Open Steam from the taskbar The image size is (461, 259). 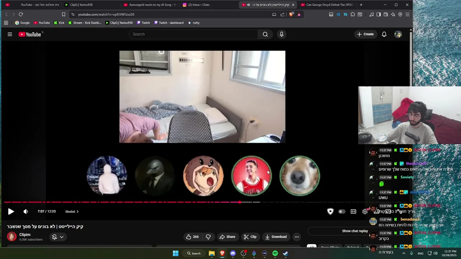tap(285, 253)
